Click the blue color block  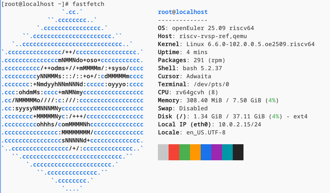(x=206, y=152)
